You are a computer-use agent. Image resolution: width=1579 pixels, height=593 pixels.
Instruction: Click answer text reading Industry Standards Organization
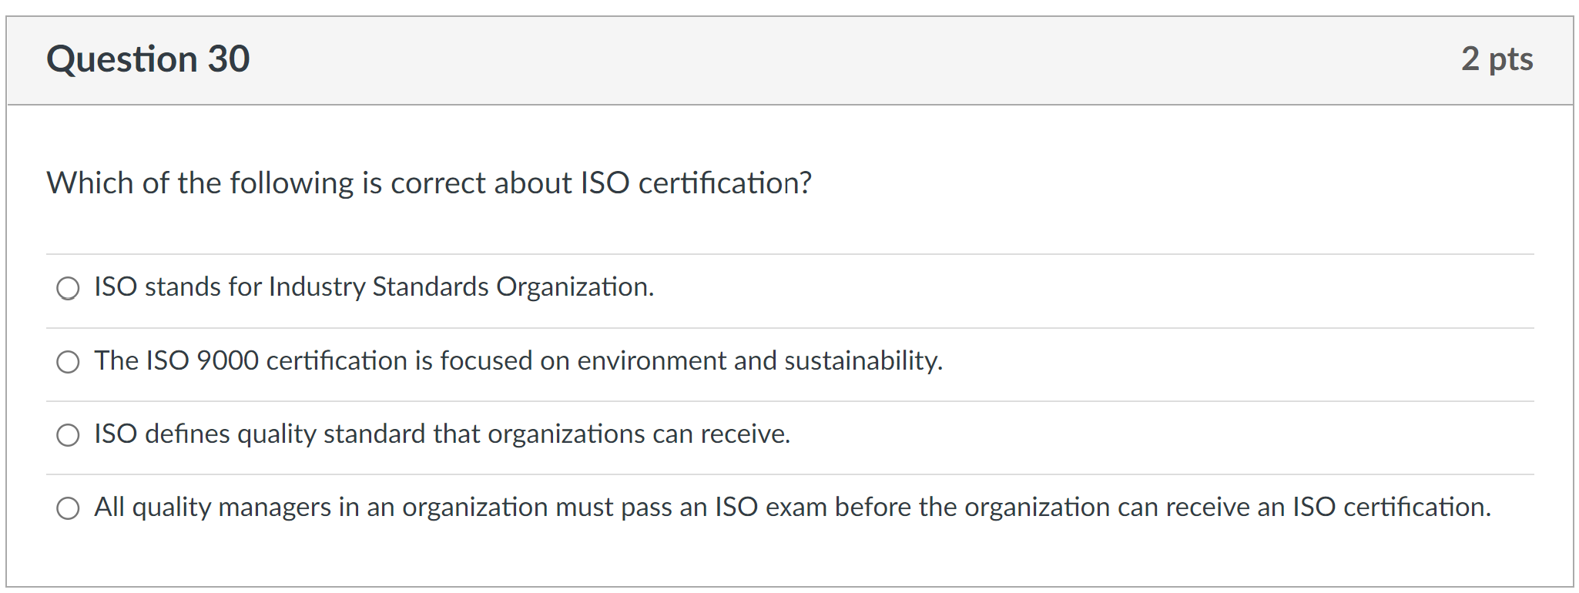pyautogui.click(x=373, y=288)
